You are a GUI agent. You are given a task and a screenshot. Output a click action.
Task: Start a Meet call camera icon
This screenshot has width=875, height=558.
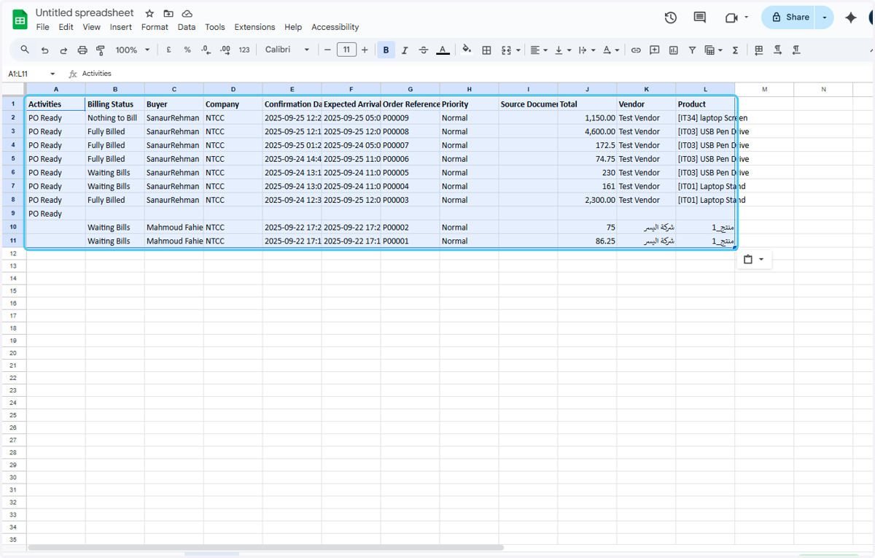(731, 18)
